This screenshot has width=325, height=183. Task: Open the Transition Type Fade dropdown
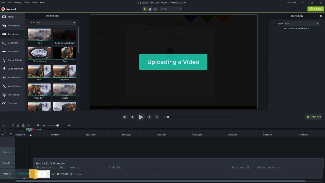(x=301, y=24)
